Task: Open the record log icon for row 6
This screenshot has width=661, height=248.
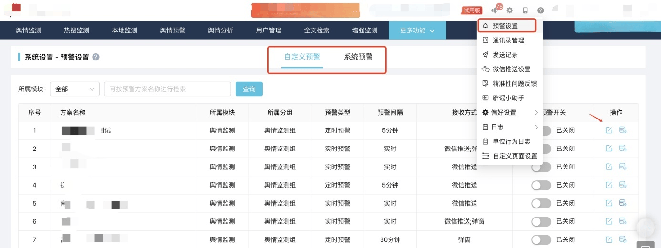Action: pyautogui.click(x=622, y=221)
